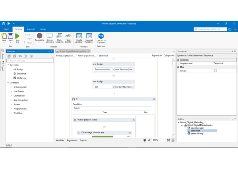Click Paste in the Edit group
This screenshot has height=169, width=238.
click(x=28, y=43)
